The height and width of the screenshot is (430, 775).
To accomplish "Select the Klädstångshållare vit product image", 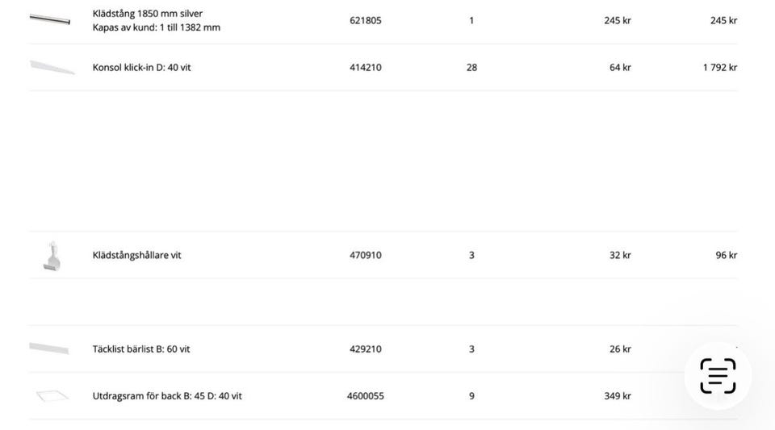I will (52, 256).
